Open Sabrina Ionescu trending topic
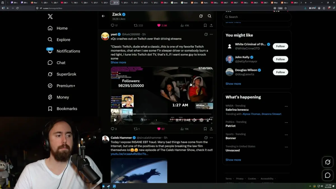The width and height of the screenshot is (336, 189). point(237,110)
